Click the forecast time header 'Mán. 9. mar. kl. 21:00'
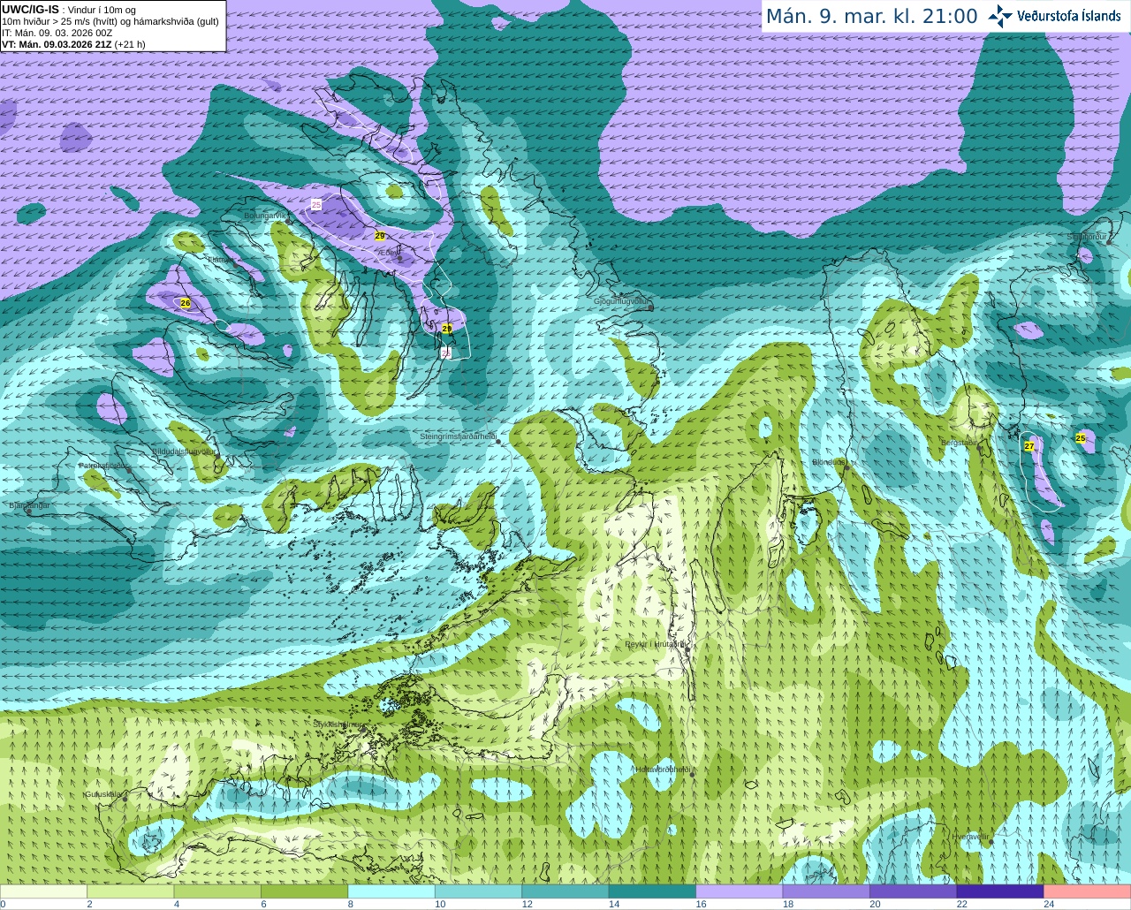The width and height of the screenshot is (1131, 910). [871, 17]
